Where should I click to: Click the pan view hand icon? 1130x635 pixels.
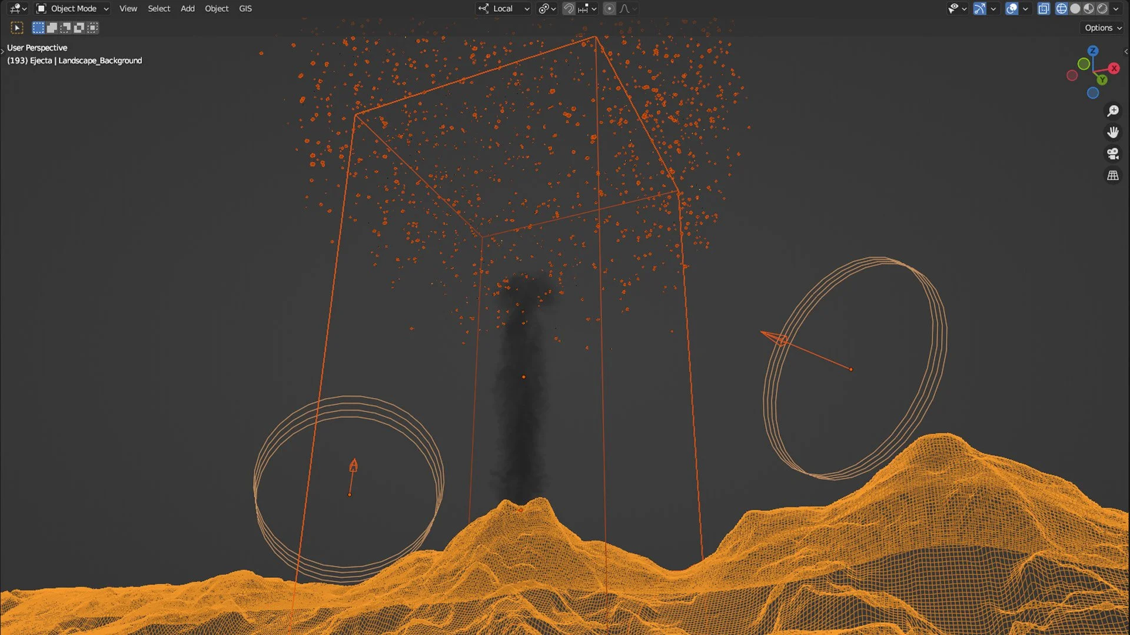(1112, 132)
